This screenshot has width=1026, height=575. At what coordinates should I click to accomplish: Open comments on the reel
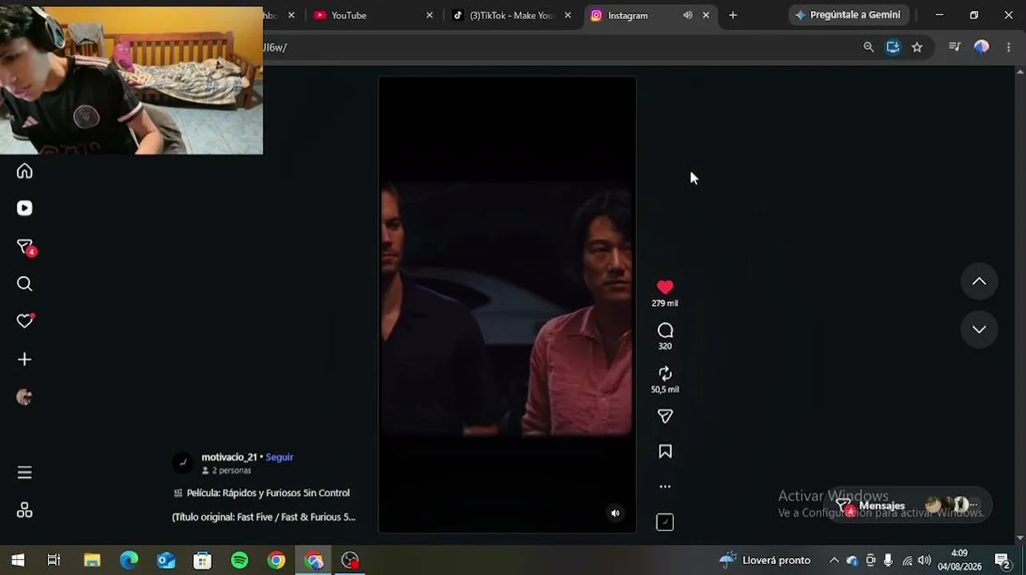[x=665, y=331]
